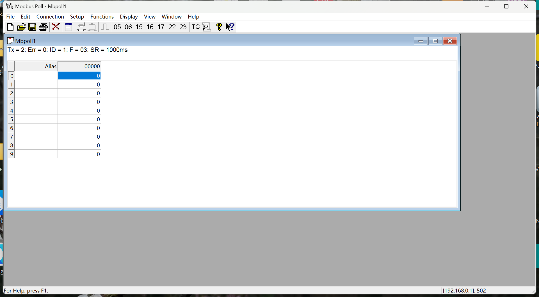Click the yellow question mark About icon
Image resolution: width=539 pixels, height=297 pixels.
pyautogui.click(x=219, y=27)
